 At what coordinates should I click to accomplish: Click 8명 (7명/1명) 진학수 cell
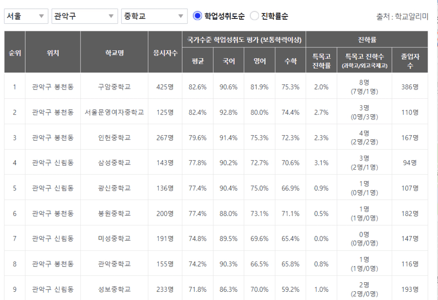click(x=364, y=87)
